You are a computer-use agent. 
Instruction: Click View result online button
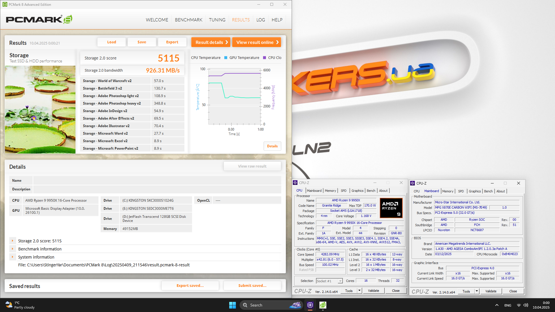(256, 42)
